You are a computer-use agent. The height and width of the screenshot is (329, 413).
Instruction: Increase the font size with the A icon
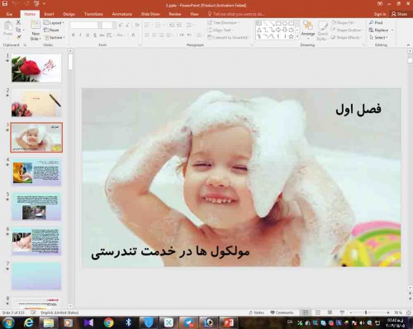(x=121, y=25)
